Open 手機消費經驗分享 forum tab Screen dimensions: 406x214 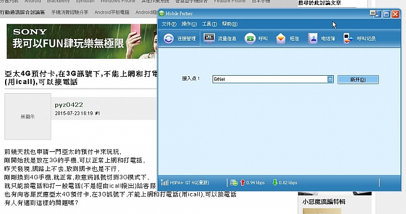coord(70,12)
